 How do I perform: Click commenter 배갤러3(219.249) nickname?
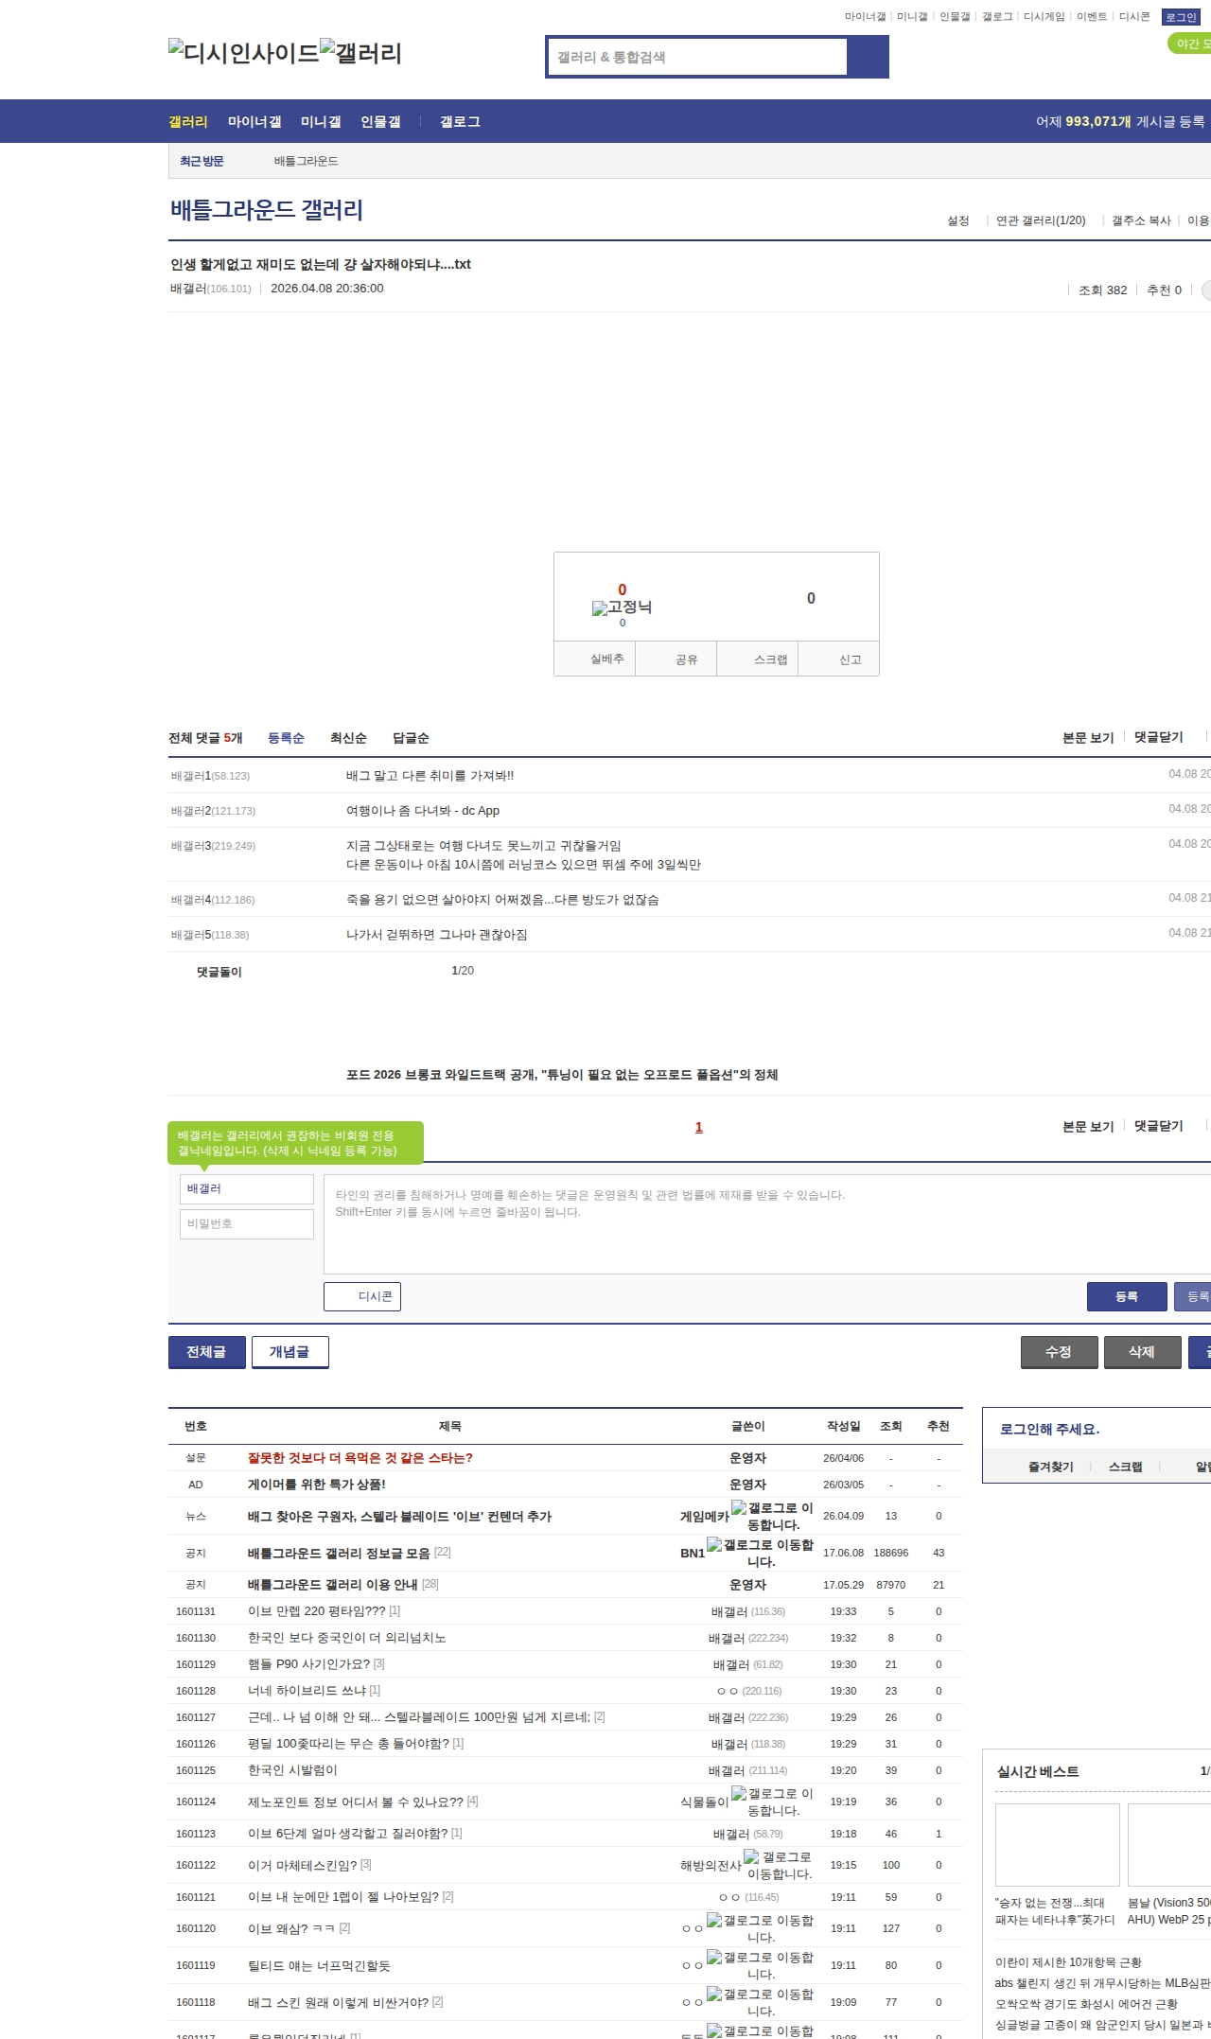pyautogui.click(x=214, y=846)
